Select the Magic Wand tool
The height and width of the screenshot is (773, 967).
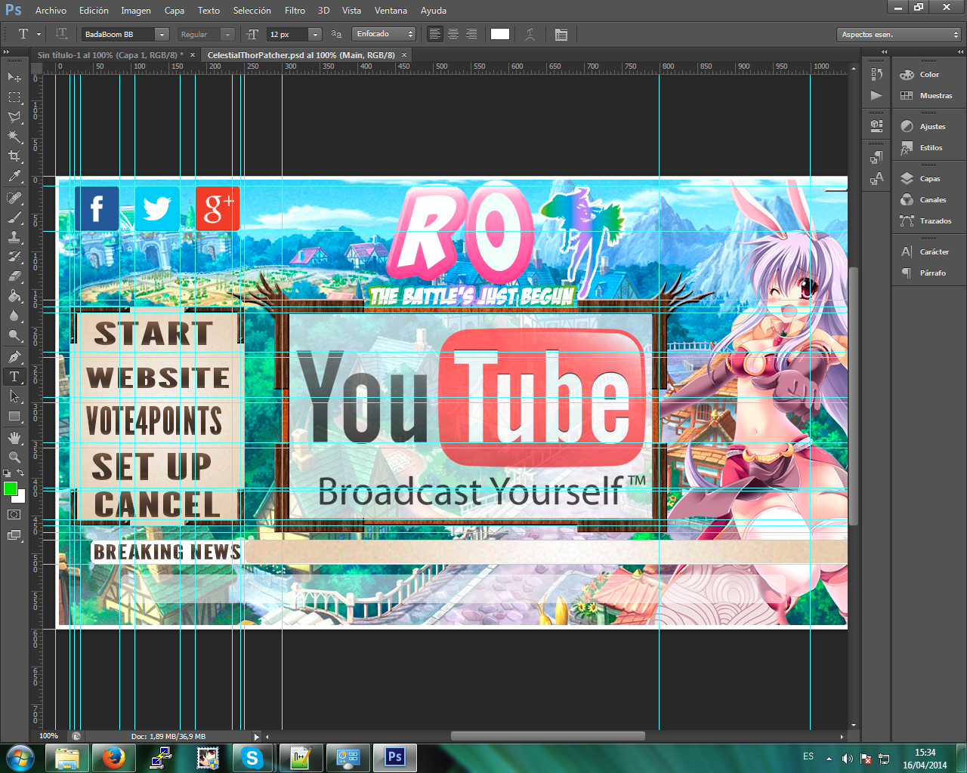[14, 137]
